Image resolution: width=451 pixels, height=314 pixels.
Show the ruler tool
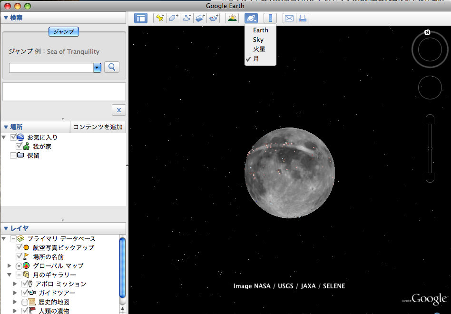pyautogui.click(x=270, y=18)
